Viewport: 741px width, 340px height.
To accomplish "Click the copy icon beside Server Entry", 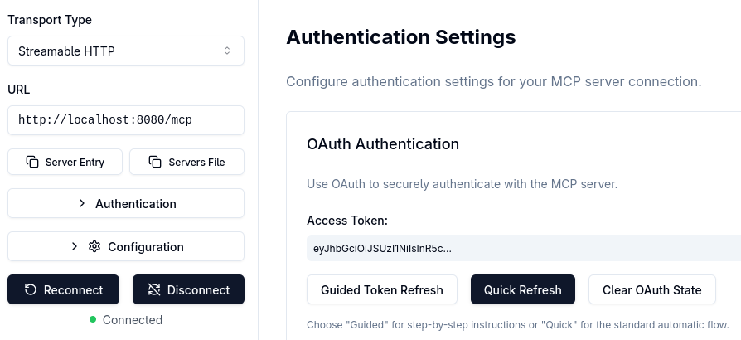I will 32,162.
